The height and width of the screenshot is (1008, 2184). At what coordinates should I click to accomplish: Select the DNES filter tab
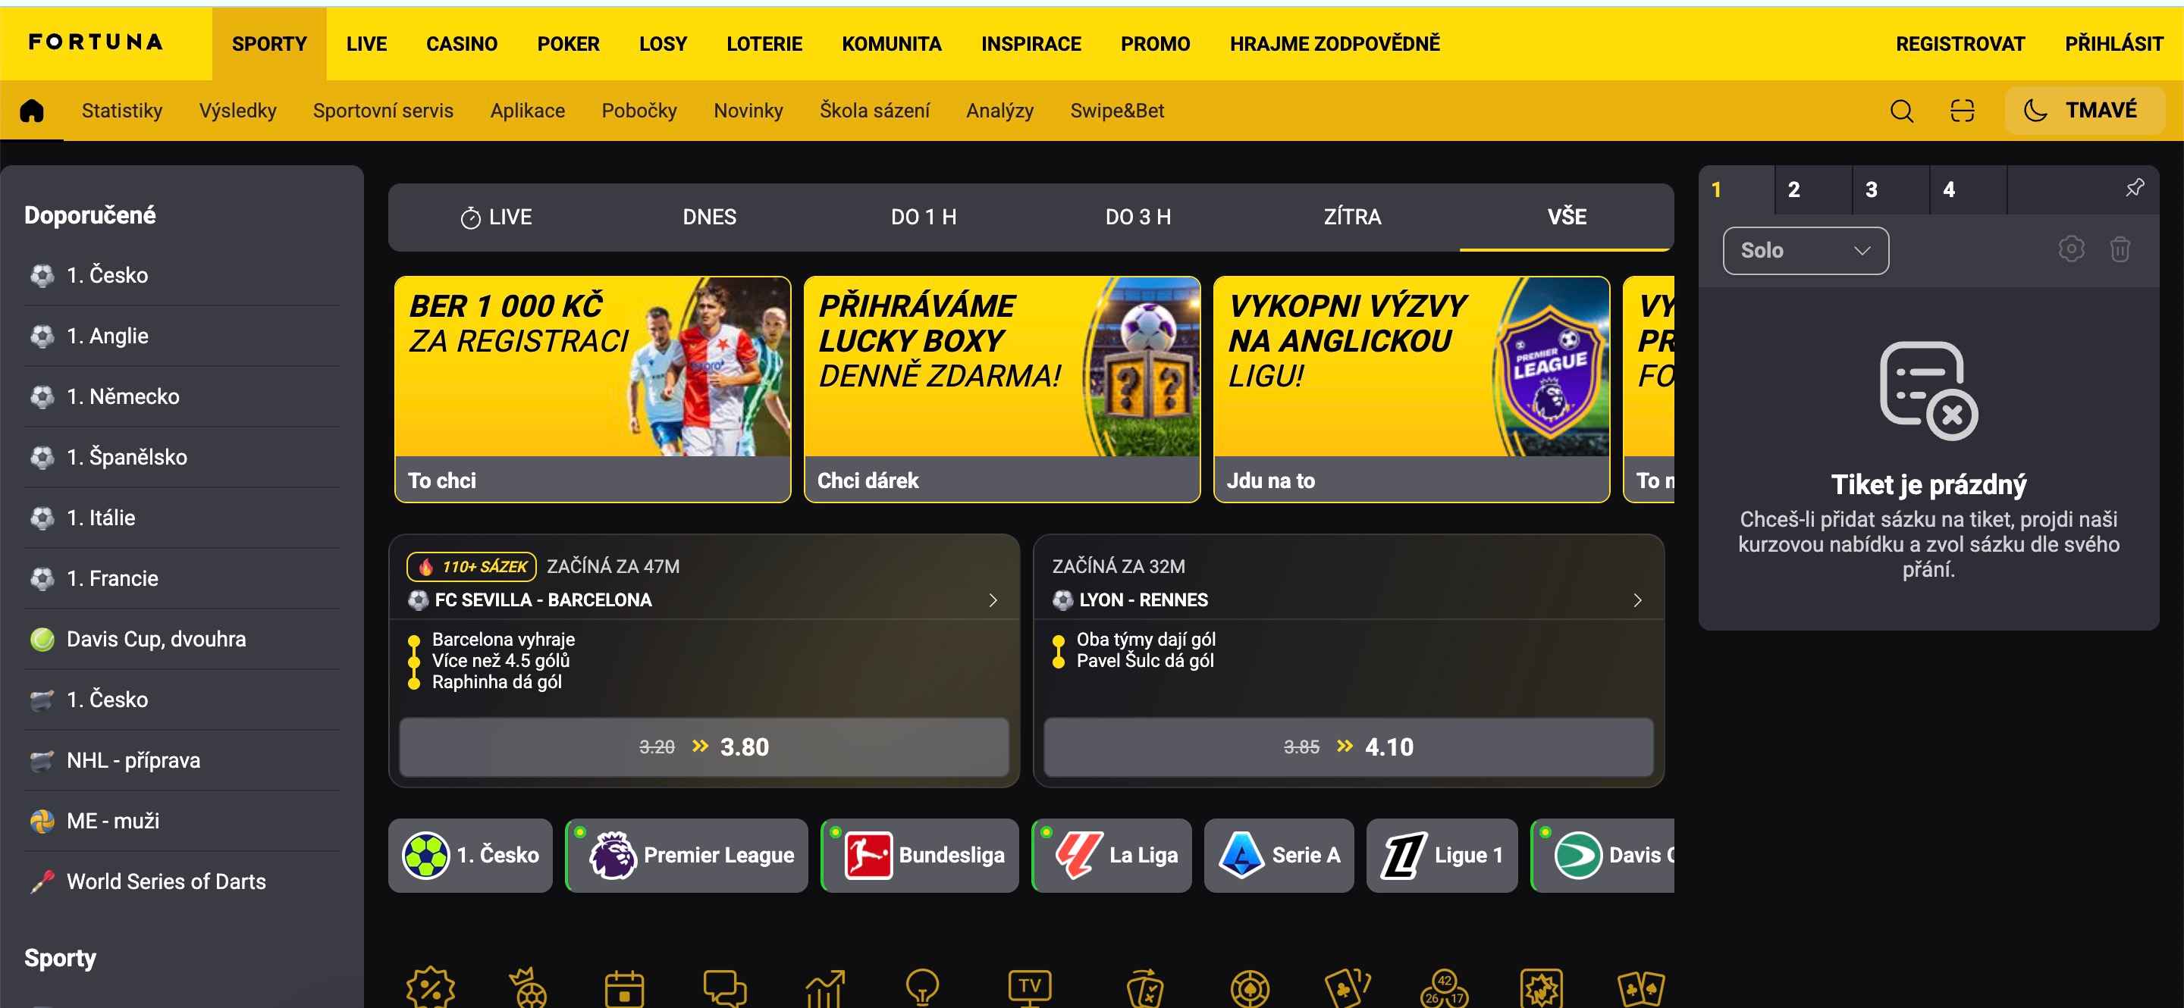[x=710, y=217]
